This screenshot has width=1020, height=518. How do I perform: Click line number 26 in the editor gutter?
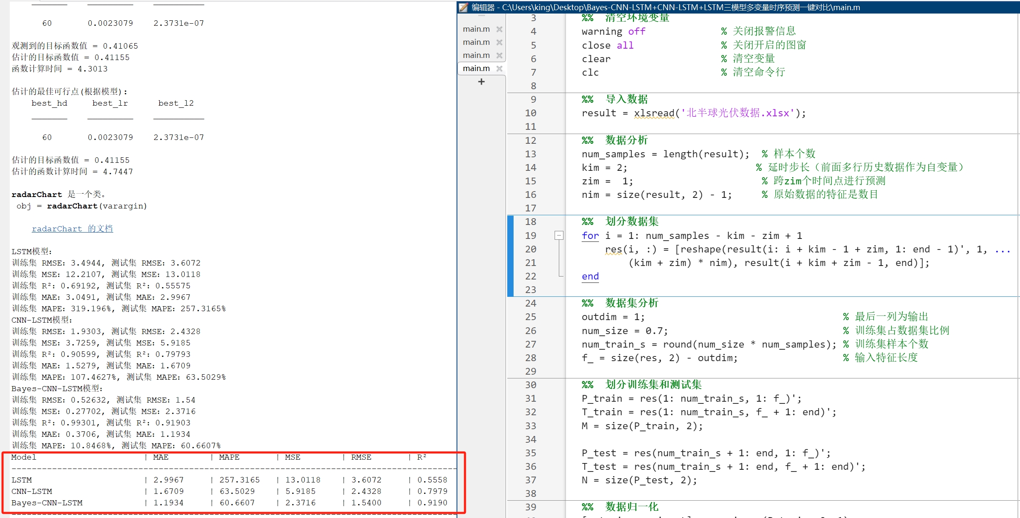531,331
